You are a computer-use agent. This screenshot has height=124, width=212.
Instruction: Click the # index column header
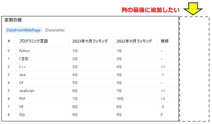(x=9, y=41)
